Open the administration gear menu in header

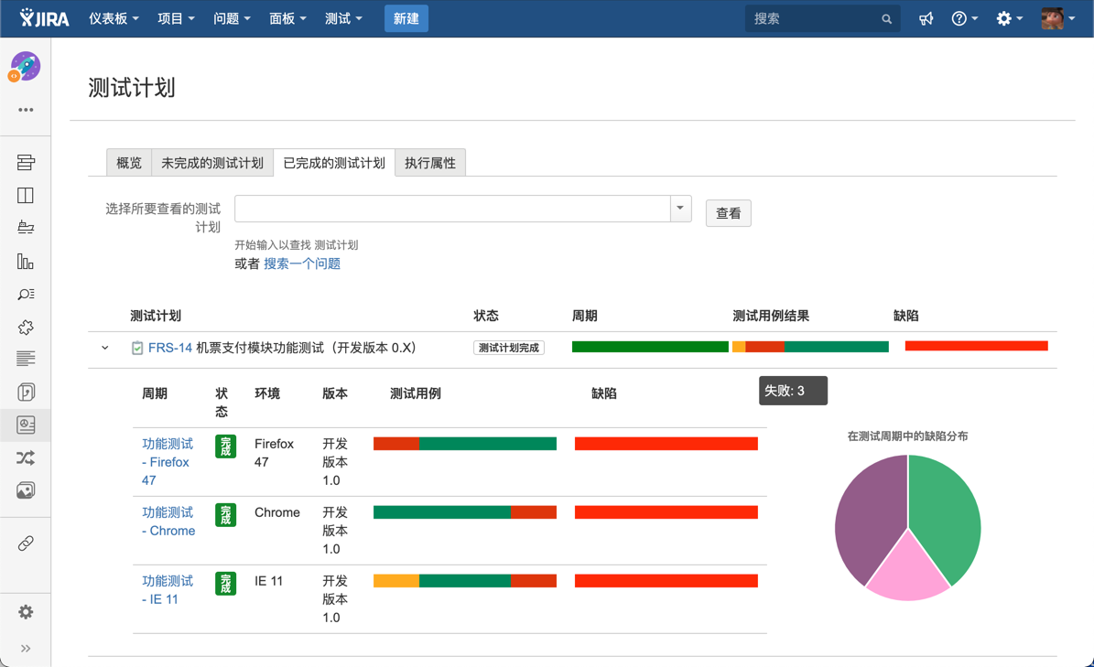1009,18
